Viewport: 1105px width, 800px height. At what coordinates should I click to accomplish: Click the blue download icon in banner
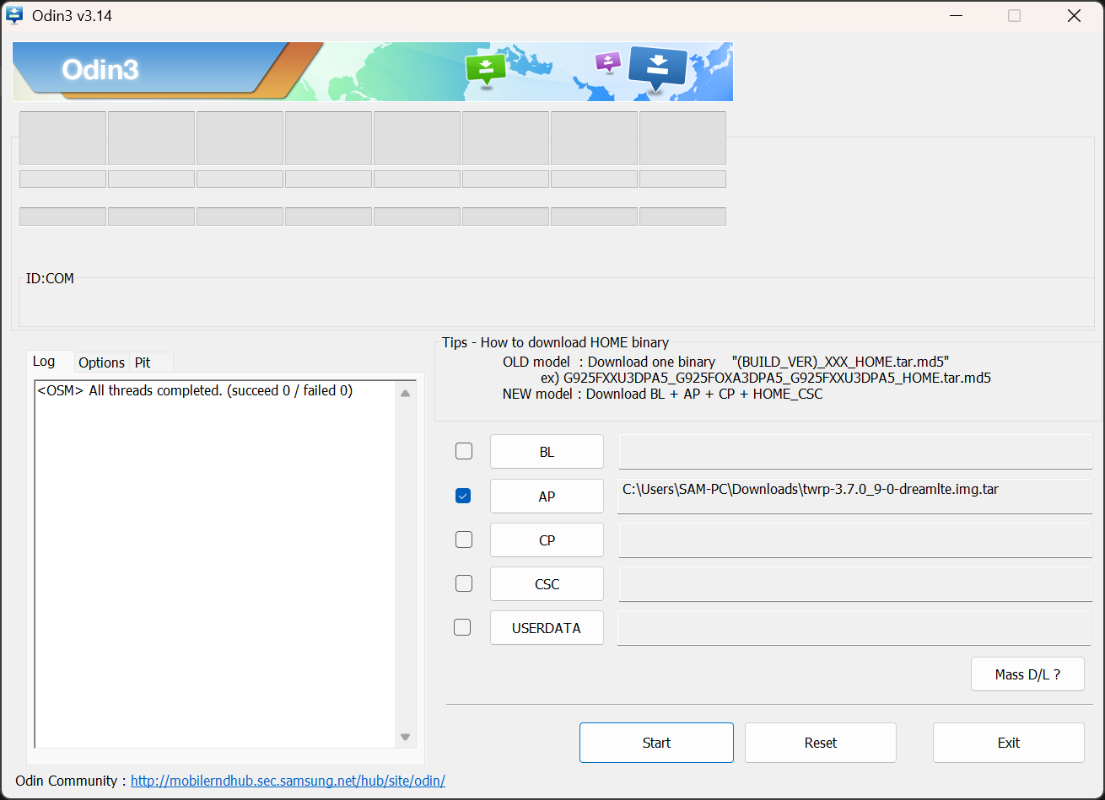[x=657, y=70]
